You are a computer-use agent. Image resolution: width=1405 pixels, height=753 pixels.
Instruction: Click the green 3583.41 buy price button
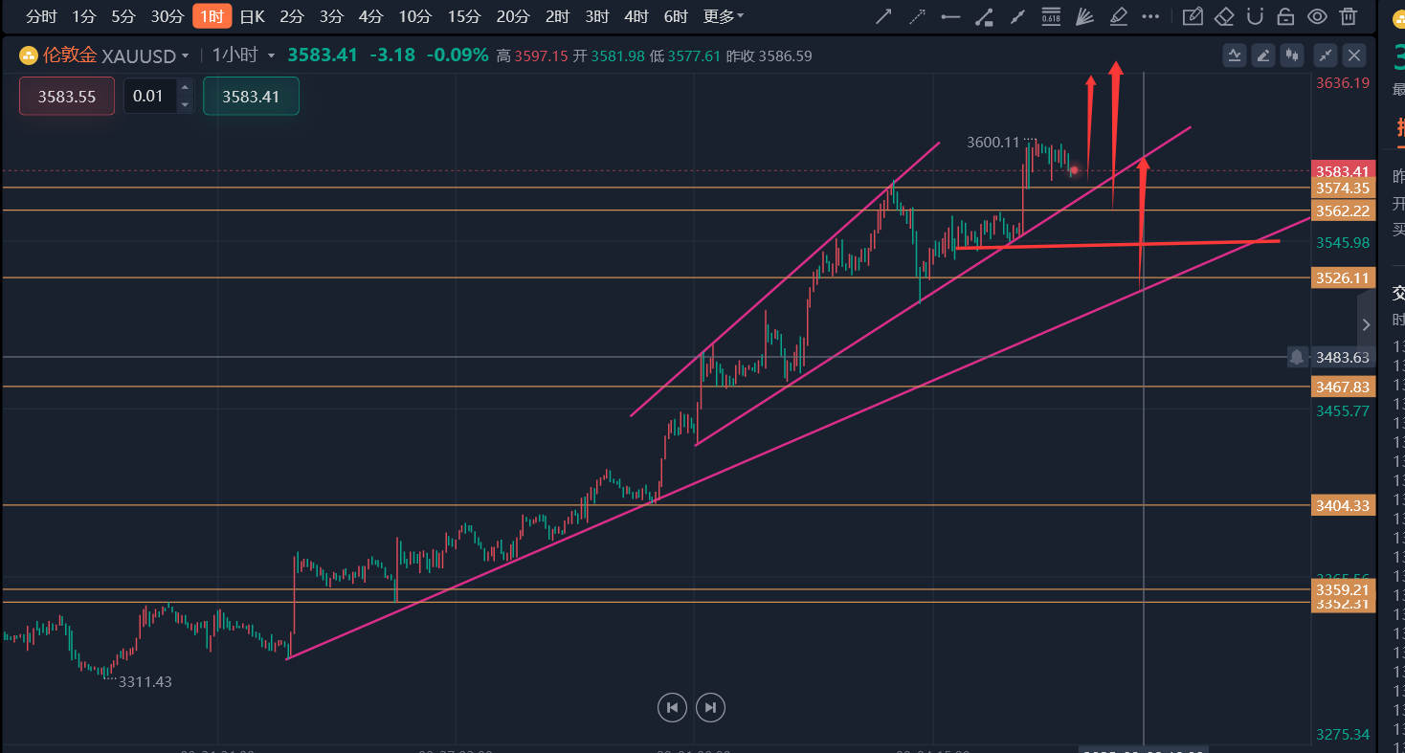point(251,97)
